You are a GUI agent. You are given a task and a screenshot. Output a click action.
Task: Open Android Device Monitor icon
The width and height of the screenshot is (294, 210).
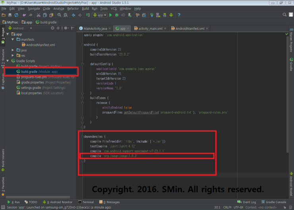171,15
